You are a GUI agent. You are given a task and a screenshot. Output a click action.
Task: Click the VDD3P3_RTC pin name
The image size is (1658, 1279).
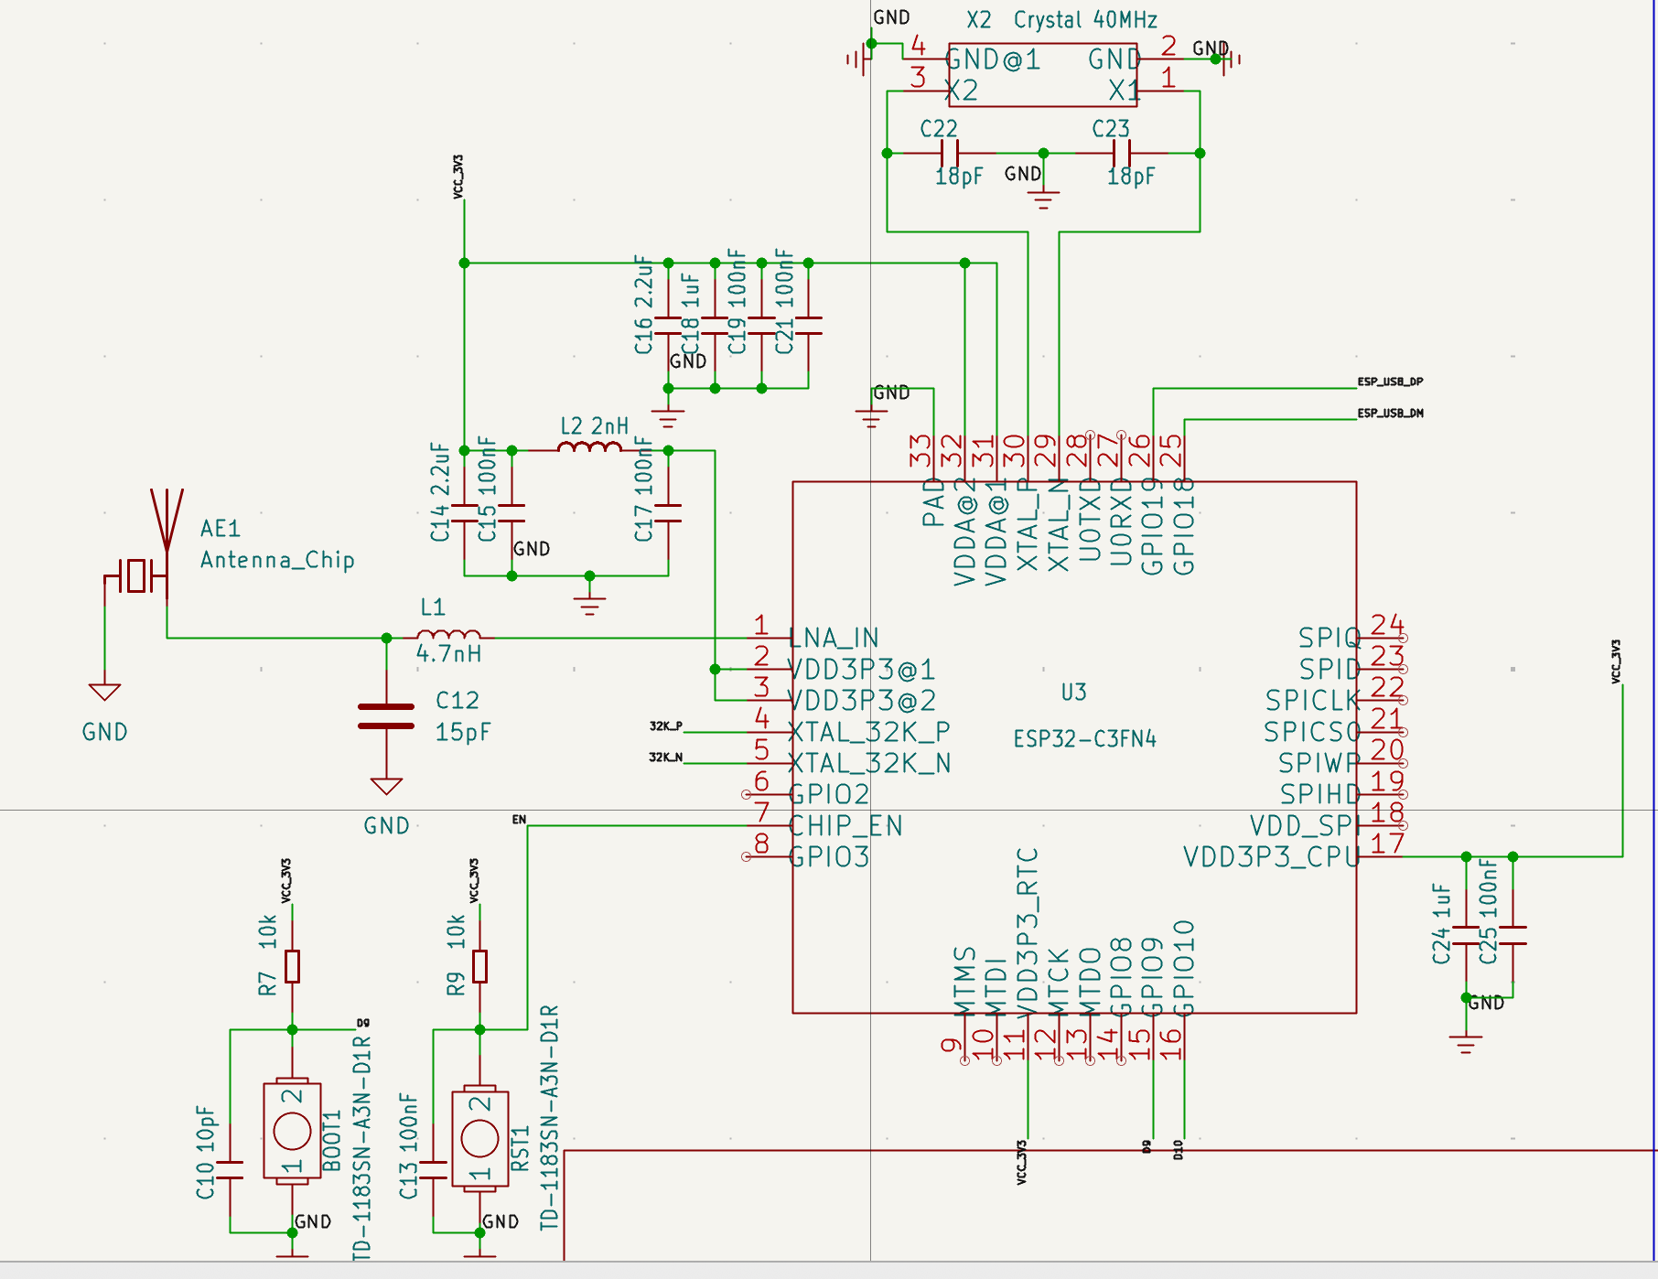(1028, 931)
